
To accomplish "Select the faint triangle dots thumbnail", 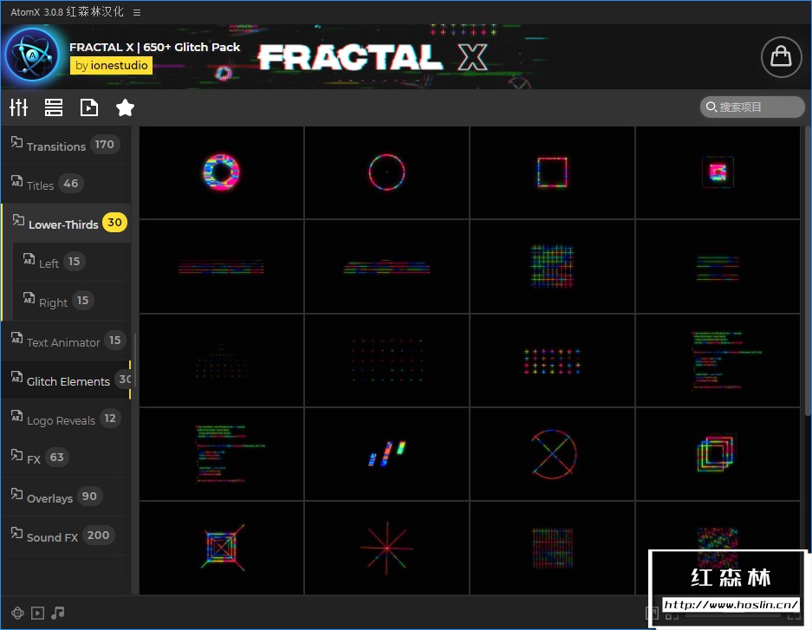I will (x=222, y=360).
